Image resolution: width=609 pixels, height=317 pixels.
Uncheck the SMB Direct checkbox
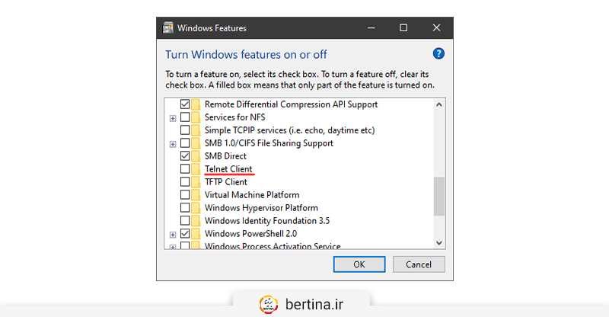click(x=185, y=156)
